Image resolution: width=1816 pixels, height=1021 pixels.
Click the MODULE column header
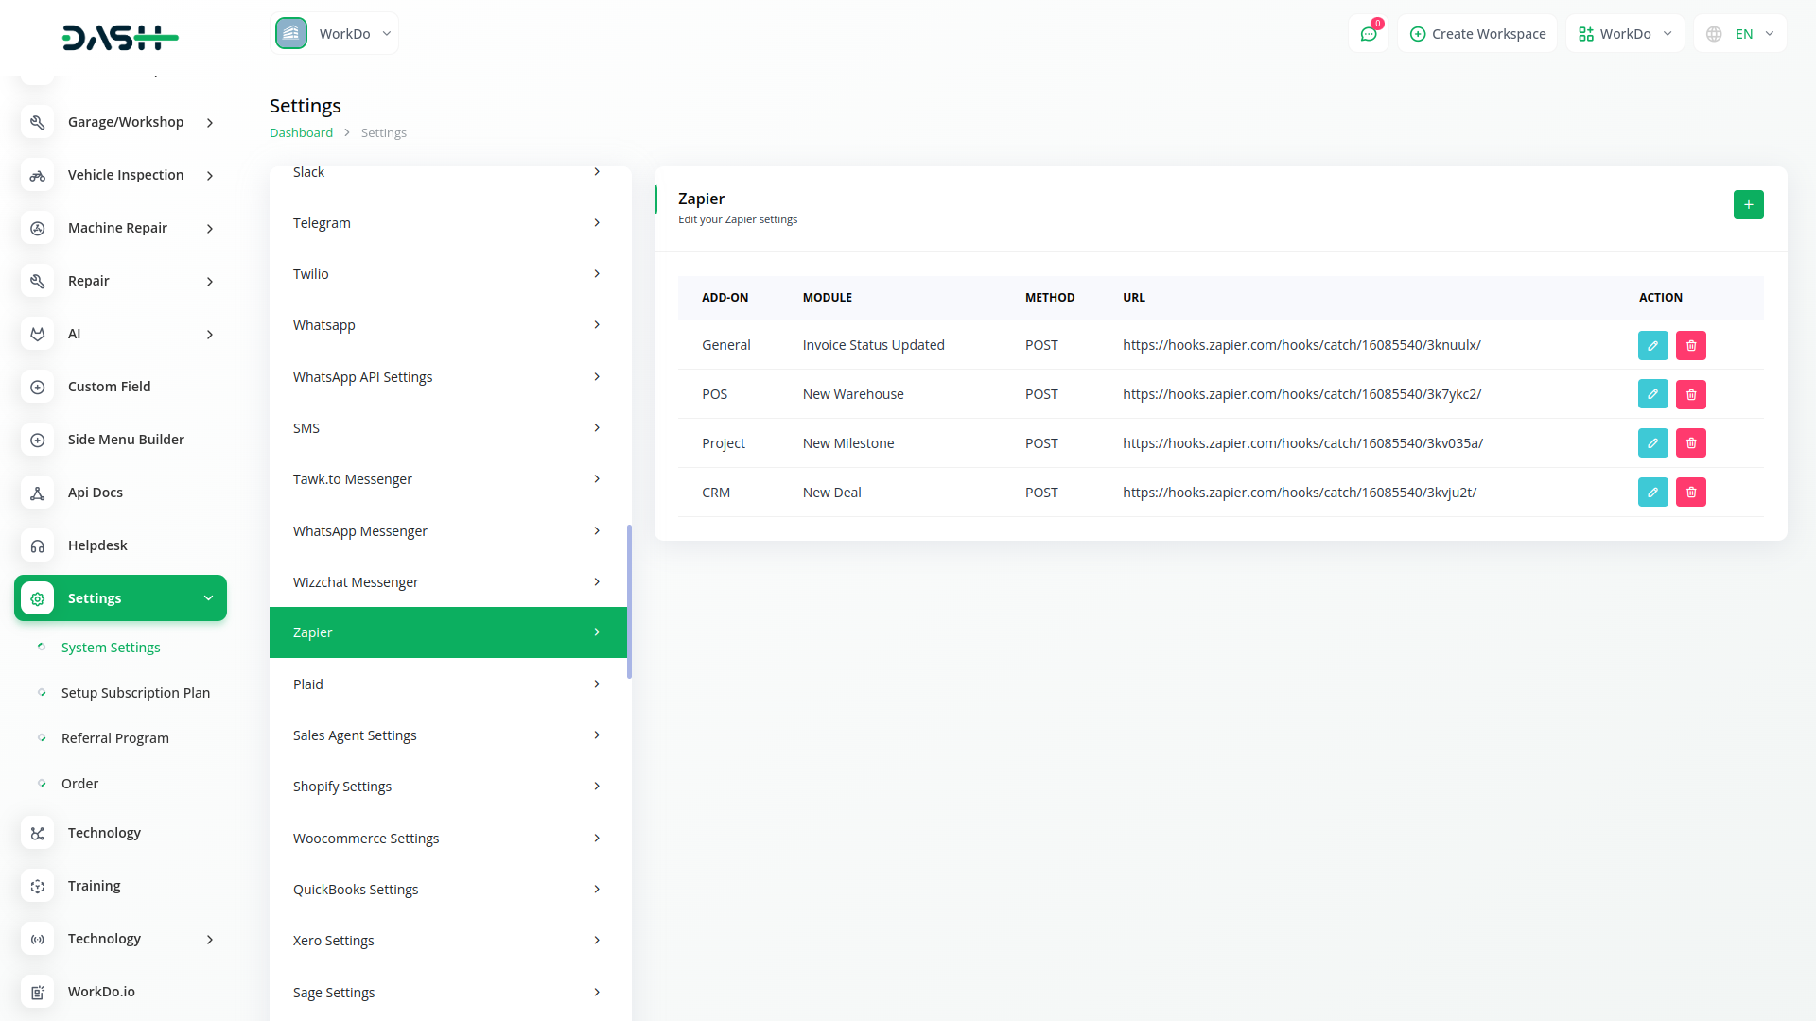tap(827, 298)
